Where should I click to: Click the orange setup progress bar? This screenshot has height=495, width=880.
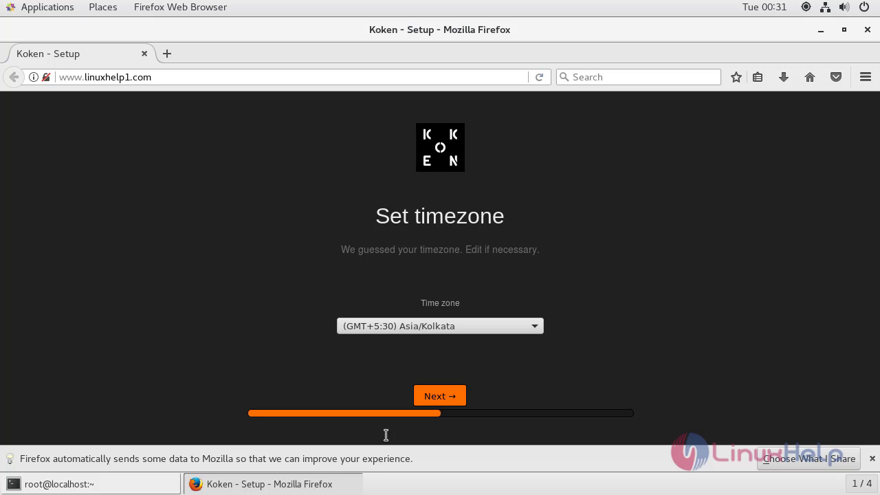point(440,413)
